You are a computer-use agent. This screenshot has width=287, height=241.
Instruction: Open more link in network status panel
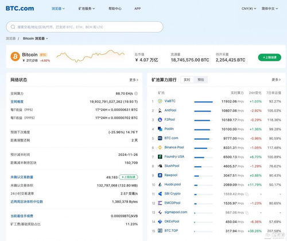coord(134,80)
